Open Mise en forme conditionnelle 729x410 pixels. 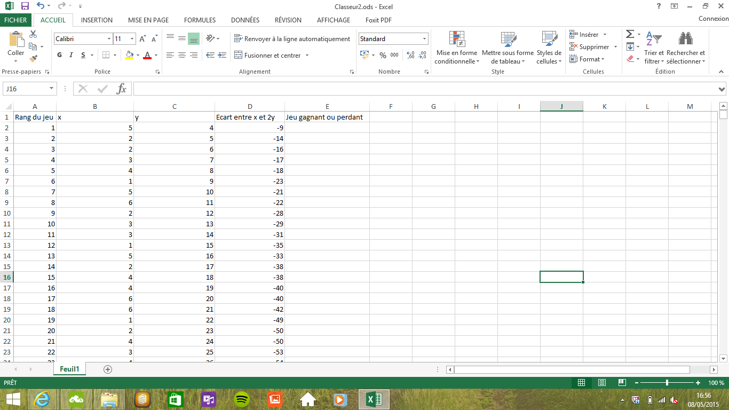456,48
